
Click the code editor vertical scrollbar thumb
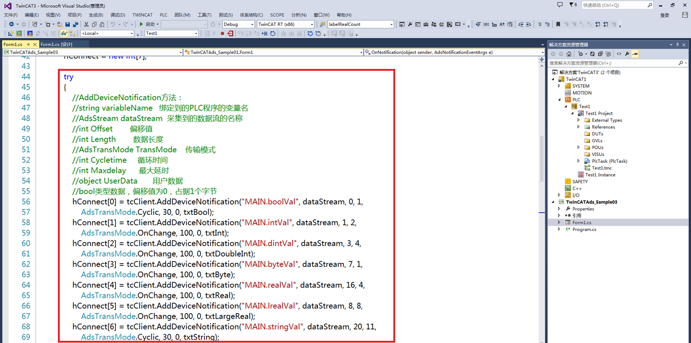(542, 159)
